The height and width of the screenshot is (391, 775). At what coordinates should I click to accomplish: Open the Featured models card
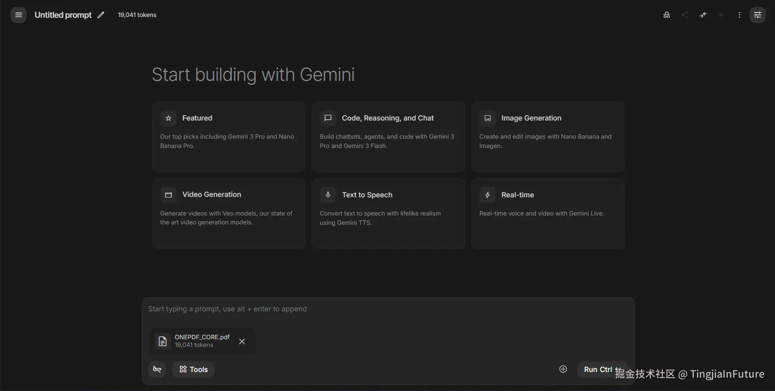click(x=228, y=137)
